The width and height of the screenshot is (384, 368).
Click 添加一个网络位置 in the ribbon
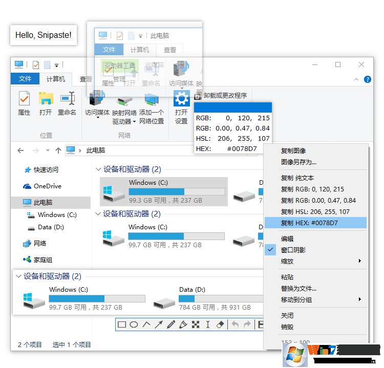tap(152, 109)
